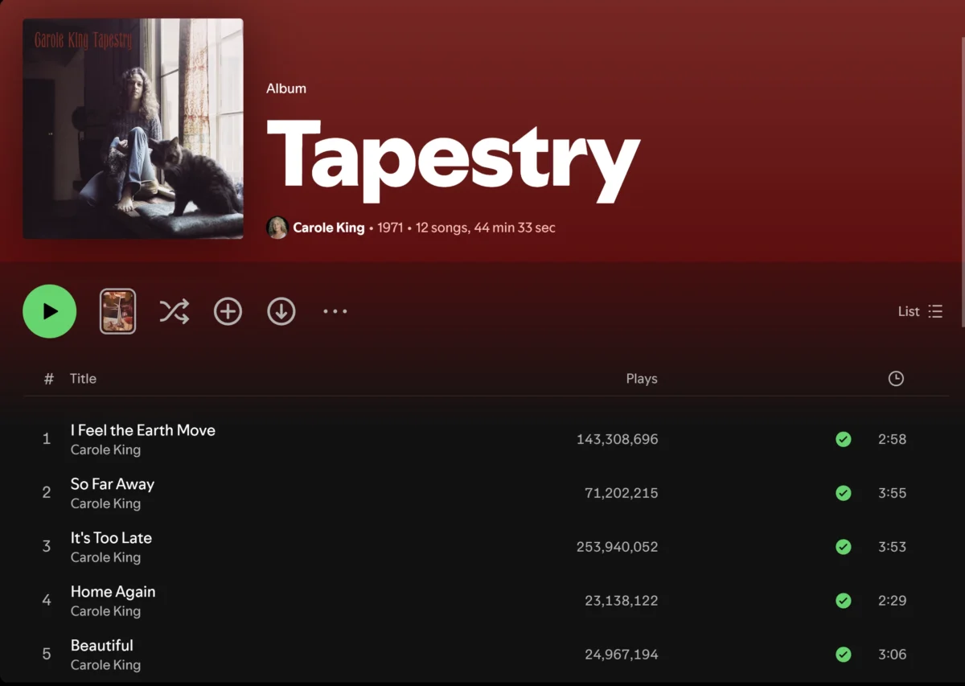Open the Carole King artist link under Beautiful

pos(105,665)
